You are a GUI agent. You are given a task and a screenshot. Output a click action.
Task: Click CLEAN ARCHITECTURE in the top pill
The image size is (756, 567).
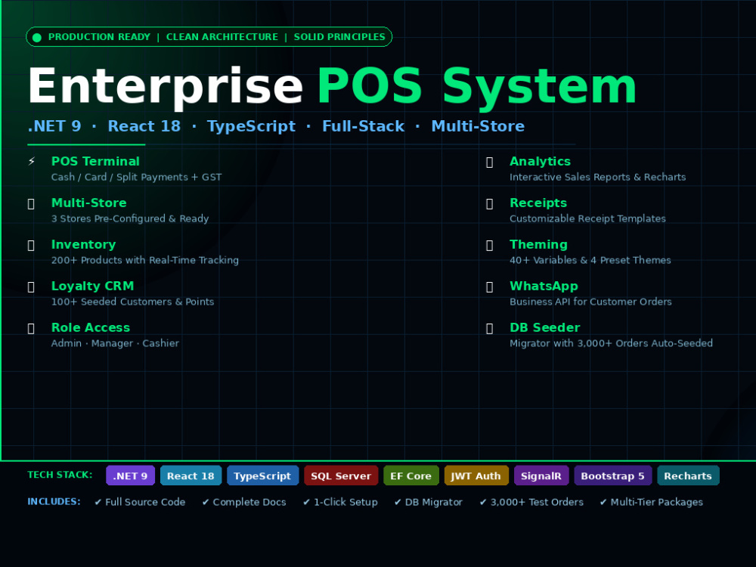[222, 37]
